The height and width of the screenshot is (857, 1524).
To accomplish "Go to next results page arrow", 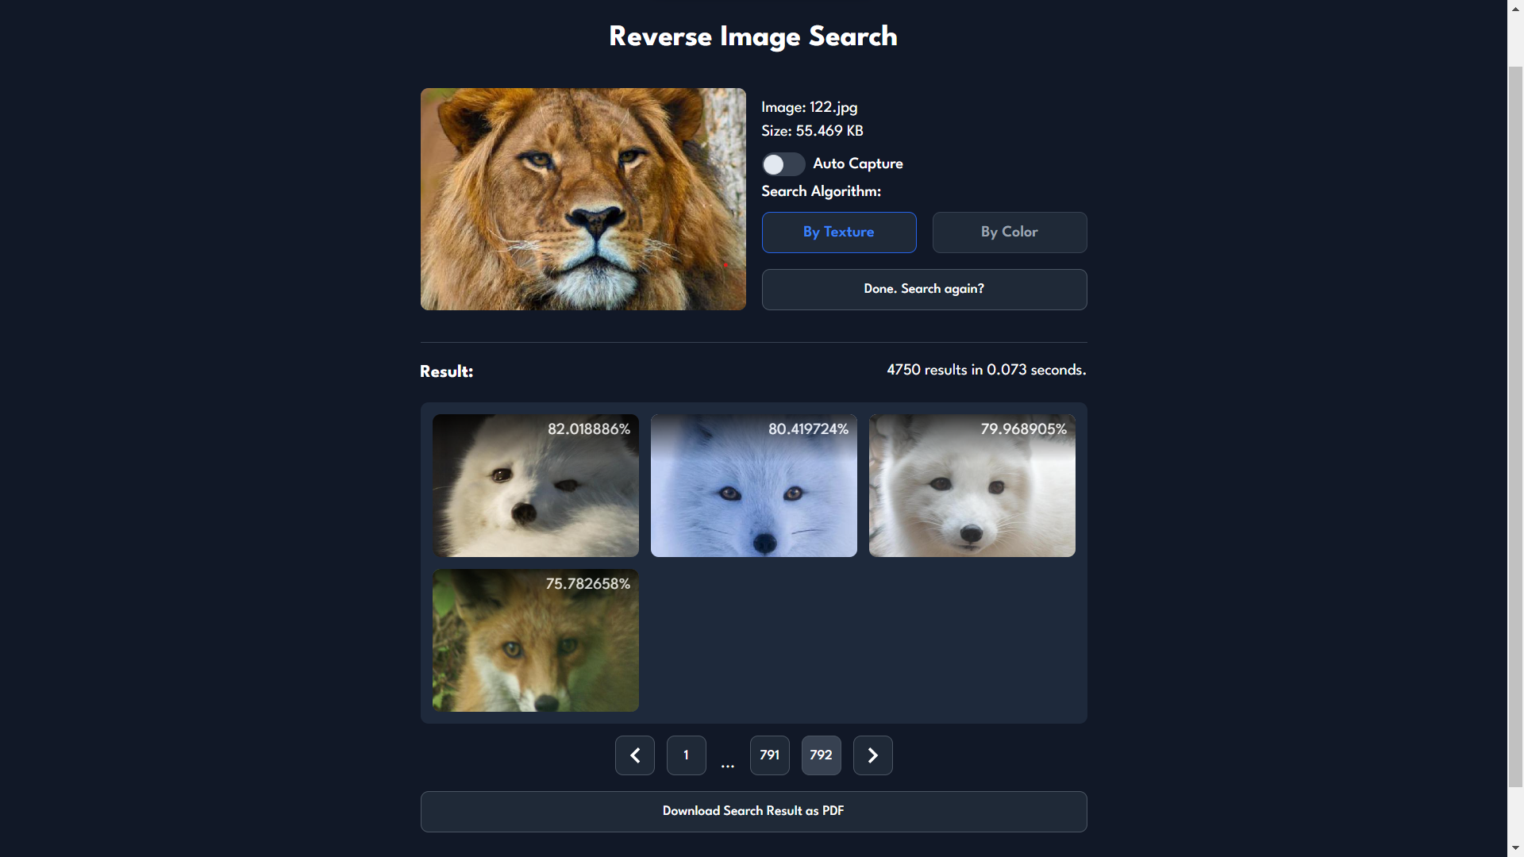I will click(872, 755).
